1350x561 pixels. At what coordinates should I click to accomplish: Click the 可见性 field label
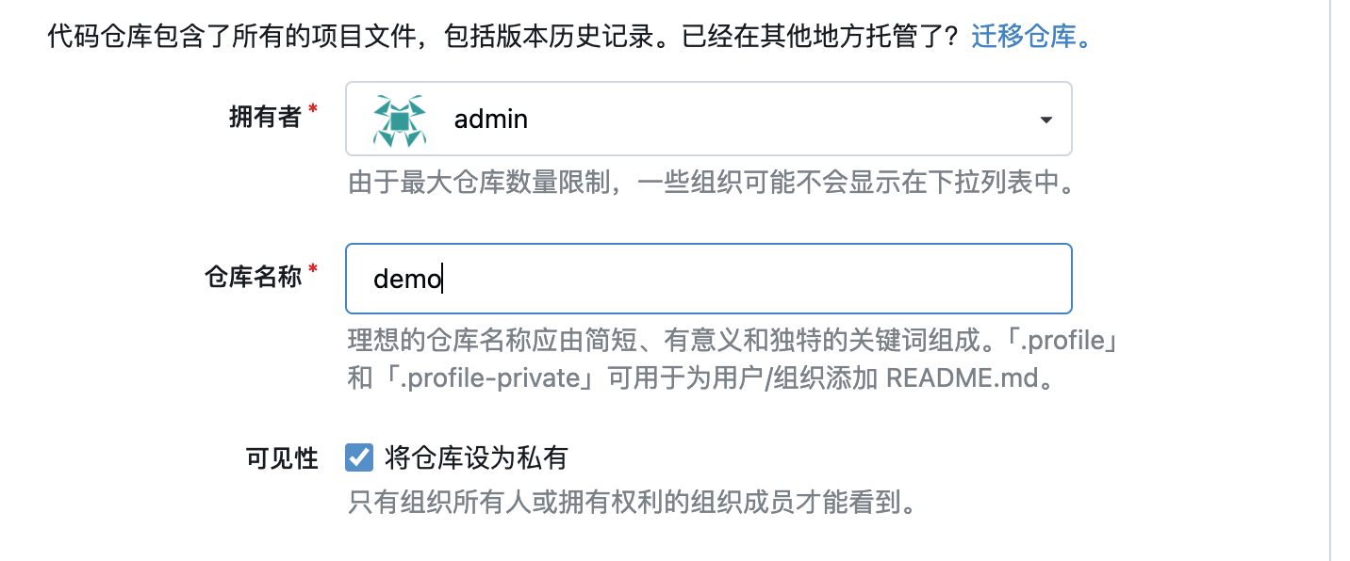click(x=282, y=458)
